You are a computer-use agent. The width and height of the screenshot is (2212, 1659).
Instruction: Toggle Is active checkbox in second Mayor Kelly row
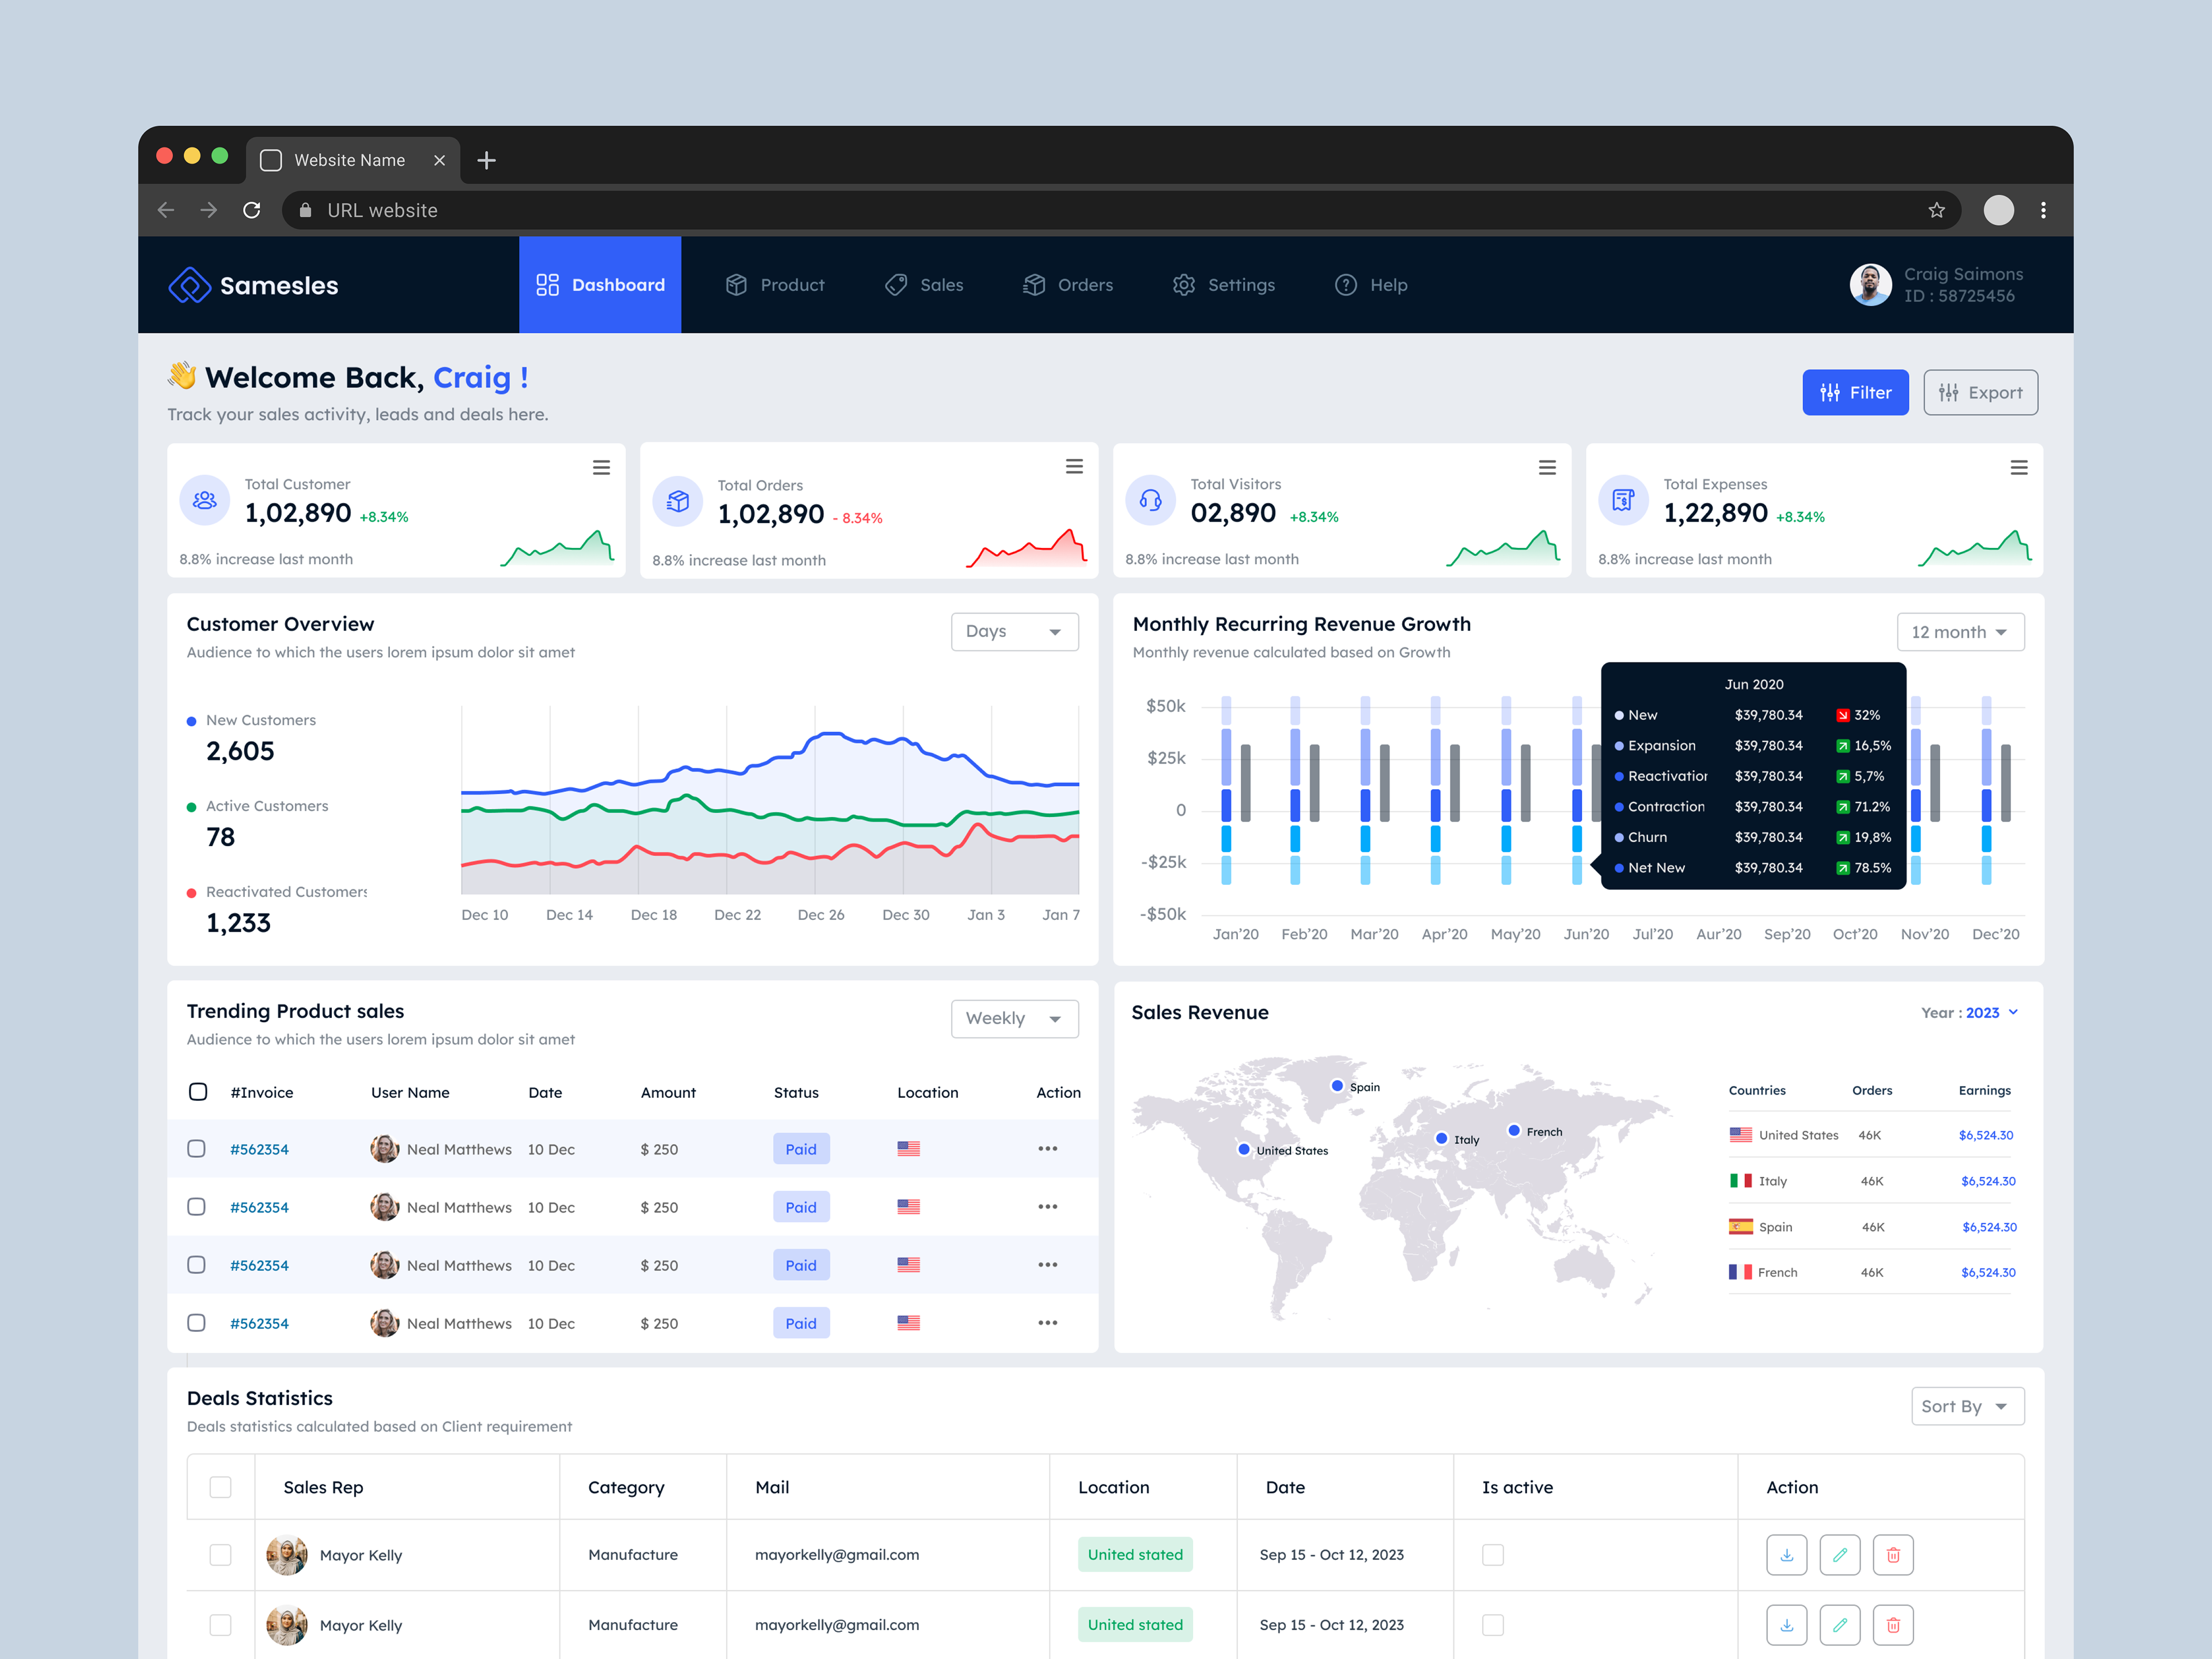click(1493, 1625)
